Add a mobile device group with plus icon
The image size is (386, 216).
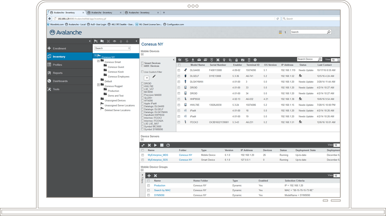coord(149,175)
